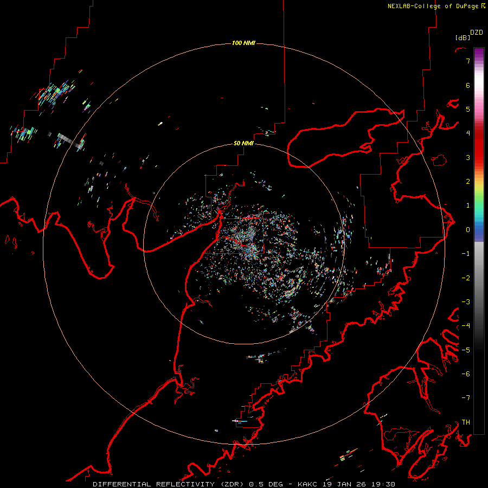Click the -1 scale value
Viewport: 488px width, 488px height.
point(466,254)
